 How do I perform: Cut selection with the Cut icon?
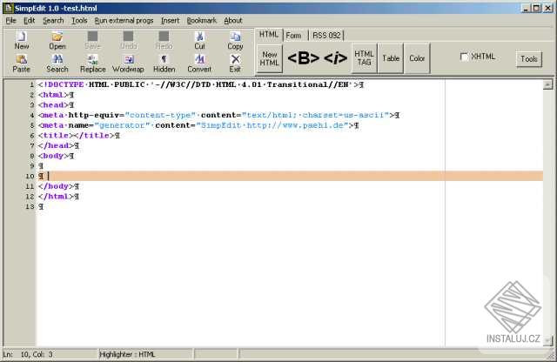pyautogui.click(x=199, y=40)
